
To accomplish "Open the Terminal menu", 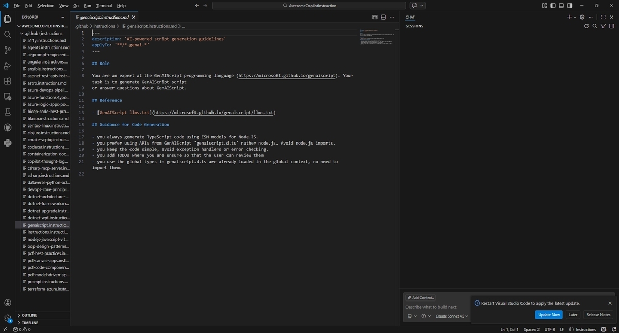I will coord(104,5).
